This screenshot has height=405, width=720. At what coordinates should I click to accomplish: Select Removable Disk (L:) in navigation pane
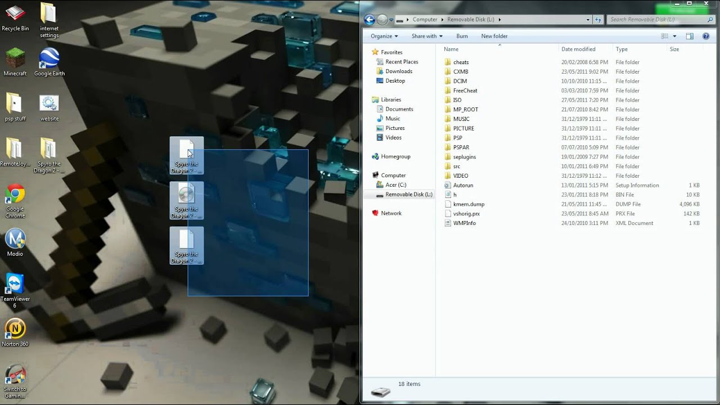tap(409, 195)
